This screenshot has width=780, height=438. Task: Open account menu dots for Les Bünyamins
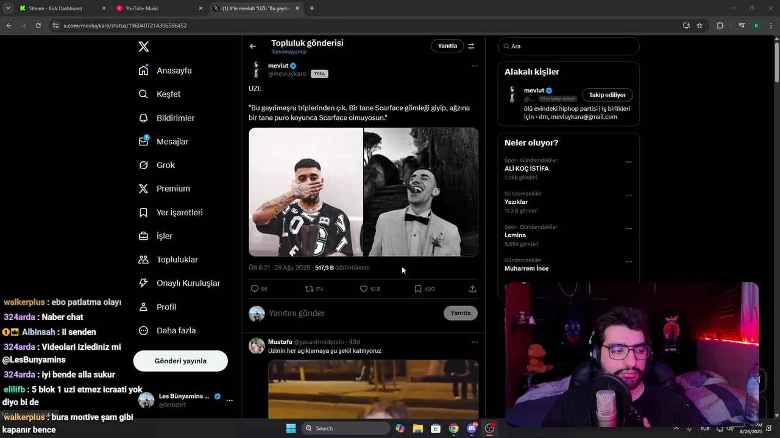(230, 400)
